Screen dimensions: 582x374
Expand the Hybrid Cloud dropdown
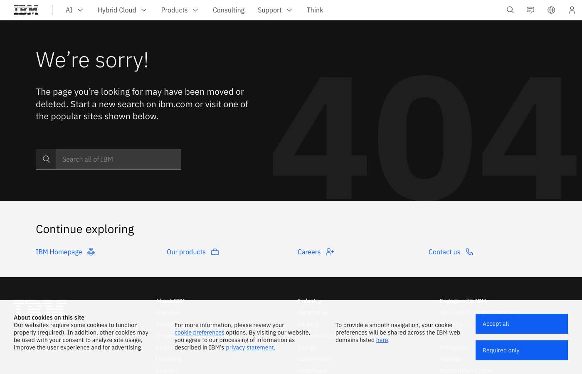(122, 10)
